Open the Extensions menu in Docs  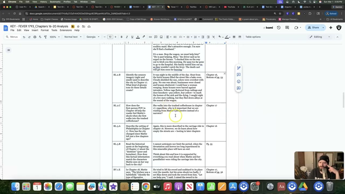66,30
